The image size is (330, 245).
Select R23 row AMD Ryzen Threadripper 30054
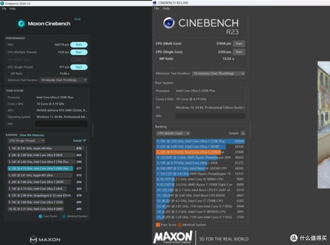(200, 157)
